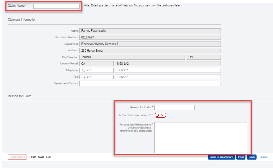This screenshot has width=273, height=168.
Task: Click the Purpose and Relevance text area
Action: (x=201, y=138)
